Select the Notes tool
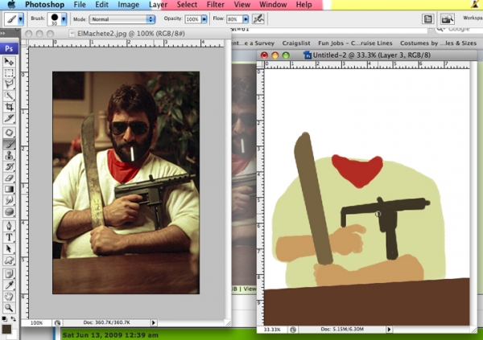 (x=9, y=274)
